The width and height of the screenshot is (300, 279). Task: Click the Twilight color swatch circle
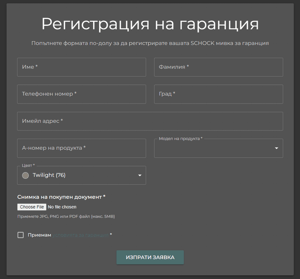tap(25, 175)
